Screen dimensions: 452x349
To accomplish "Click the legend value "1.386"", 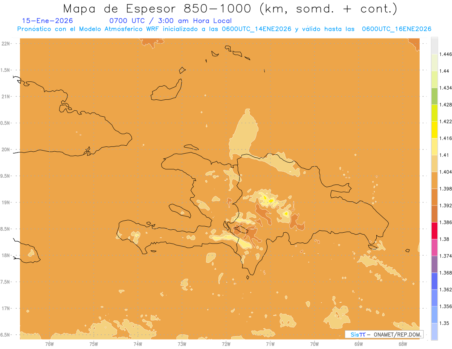I will pos(445,222).
